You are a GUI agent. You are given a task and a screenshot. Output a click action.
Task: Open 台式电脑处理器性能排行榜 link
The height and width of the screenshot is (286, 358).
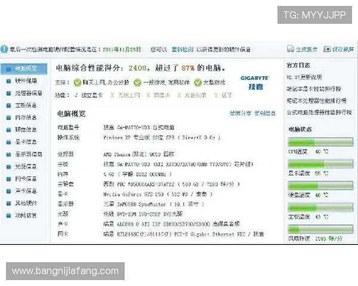(319, 113)
